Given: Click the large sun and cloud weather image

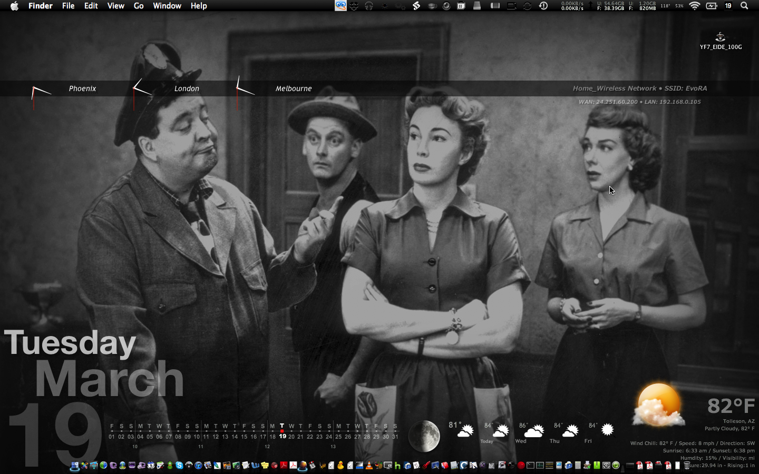Looking at the screenshot, I should tap(658, 404).
